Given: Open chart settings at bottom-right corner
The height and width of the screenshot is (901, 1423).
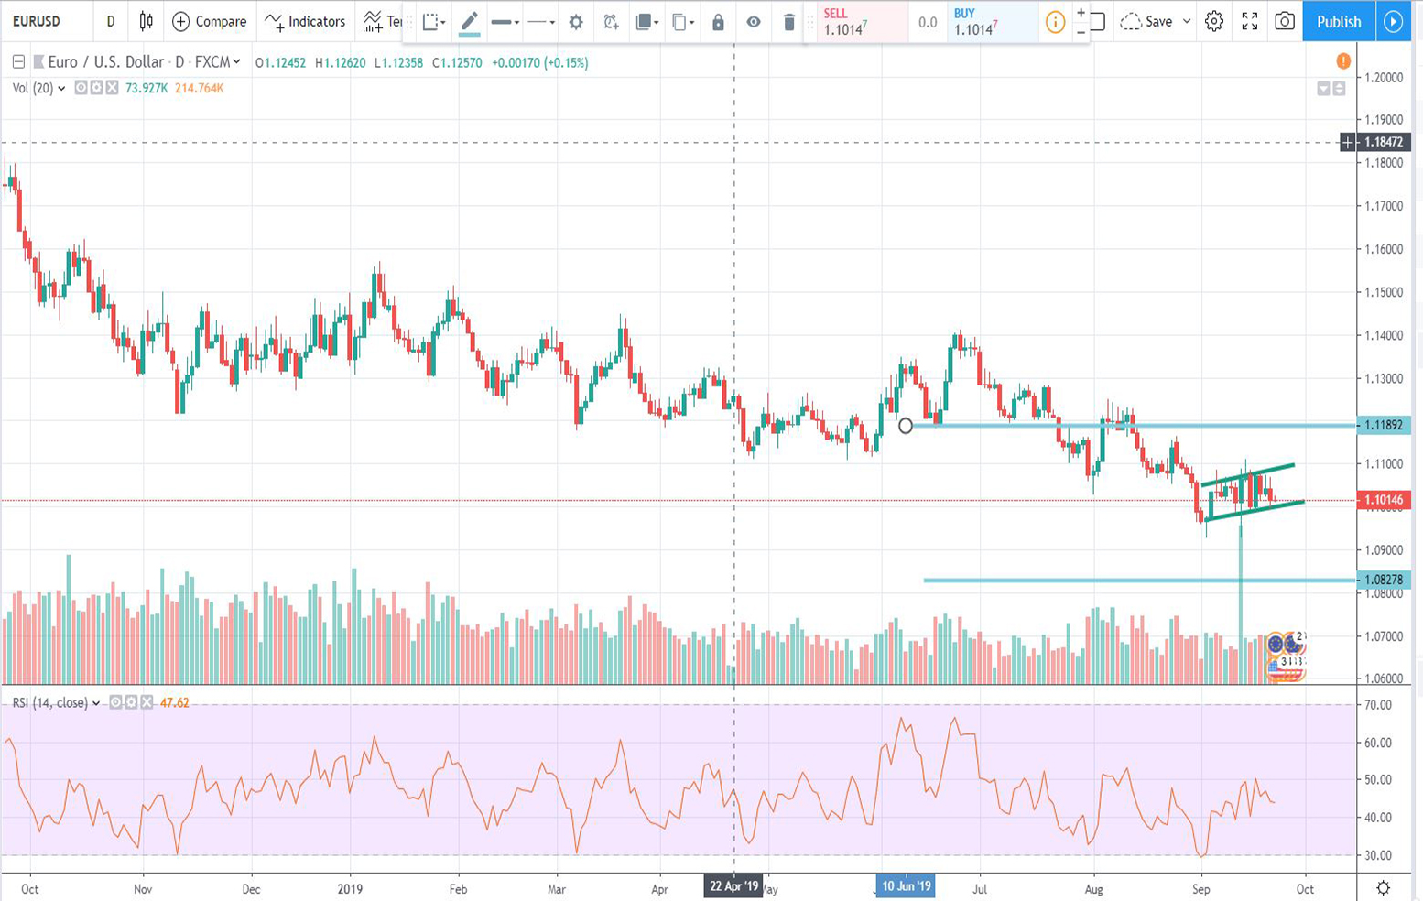Looking at the screenshot, I should point(1383,888).
